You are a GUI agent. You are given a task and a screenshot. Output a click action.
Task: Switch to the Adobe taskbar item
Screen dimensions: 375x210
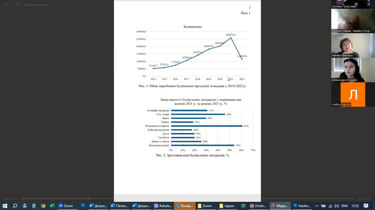[x=302, y=206]
